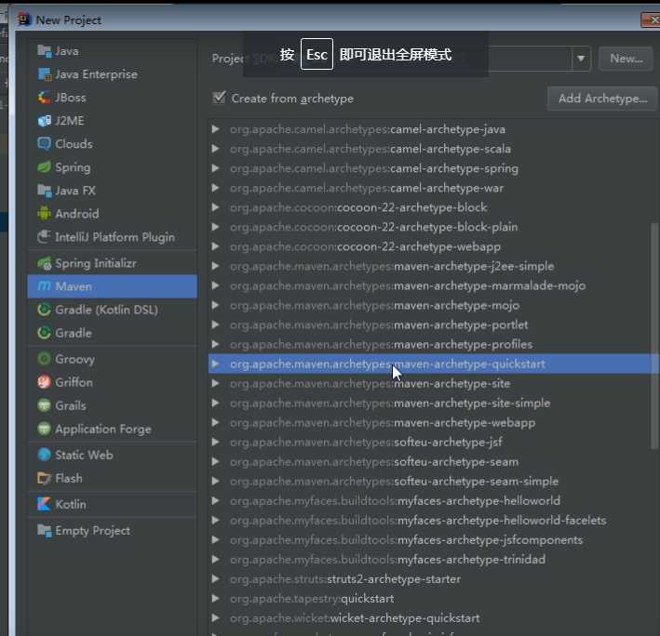Select cocoon-22-archetype-webapp entry
660x636 pixels.
pyautogui.click(x=365, y=246)
